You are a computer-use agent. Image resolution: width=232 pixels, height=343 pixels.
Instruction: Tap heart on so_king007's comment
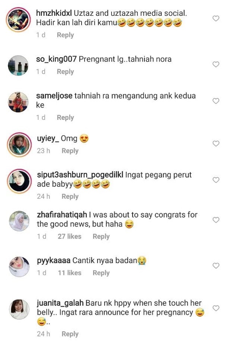[x=216, y=64]
